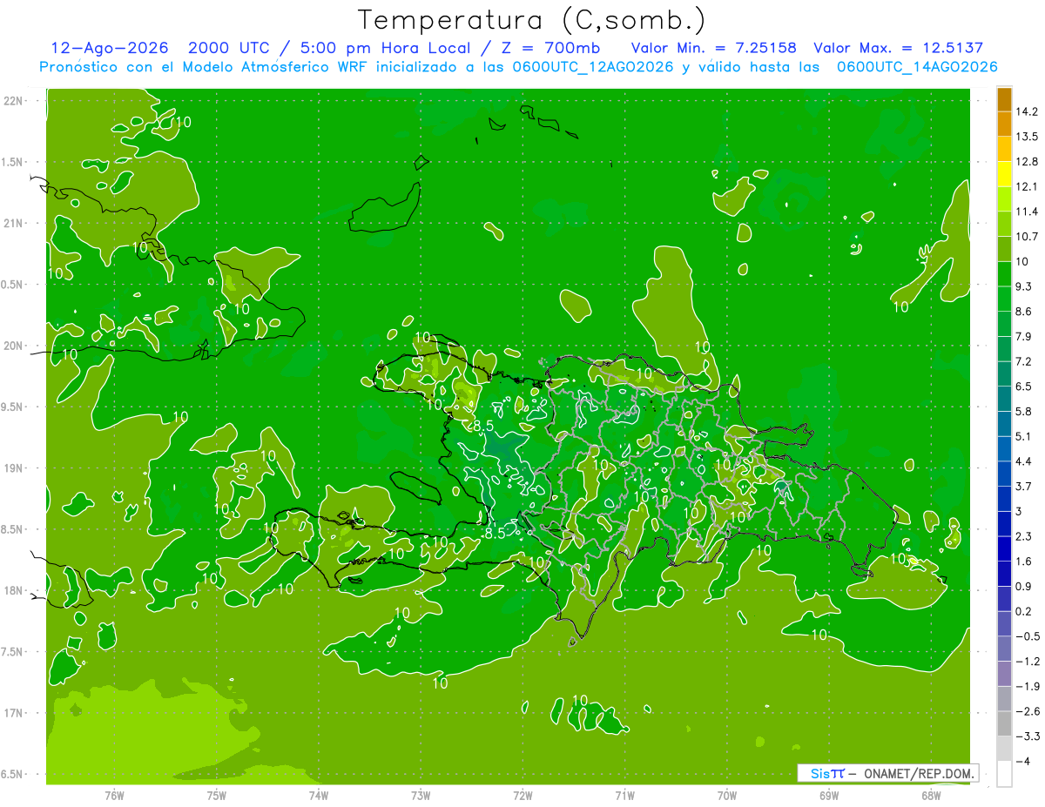
Task: Click the "7.5N" latitude axis label
Action: (x=13, y=652)
